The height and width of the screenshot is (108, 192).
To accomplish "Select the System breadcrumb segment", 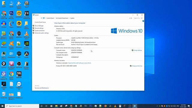I will (72, 18).
